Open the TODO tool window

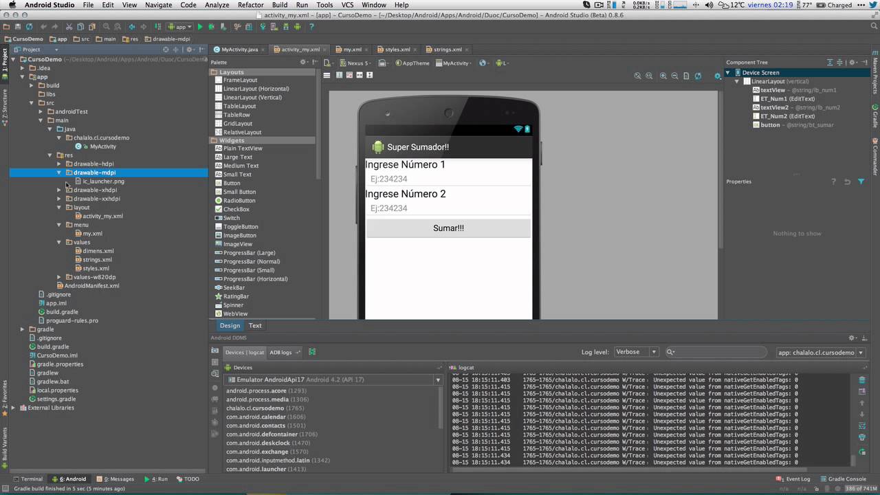tap(188, 479)
